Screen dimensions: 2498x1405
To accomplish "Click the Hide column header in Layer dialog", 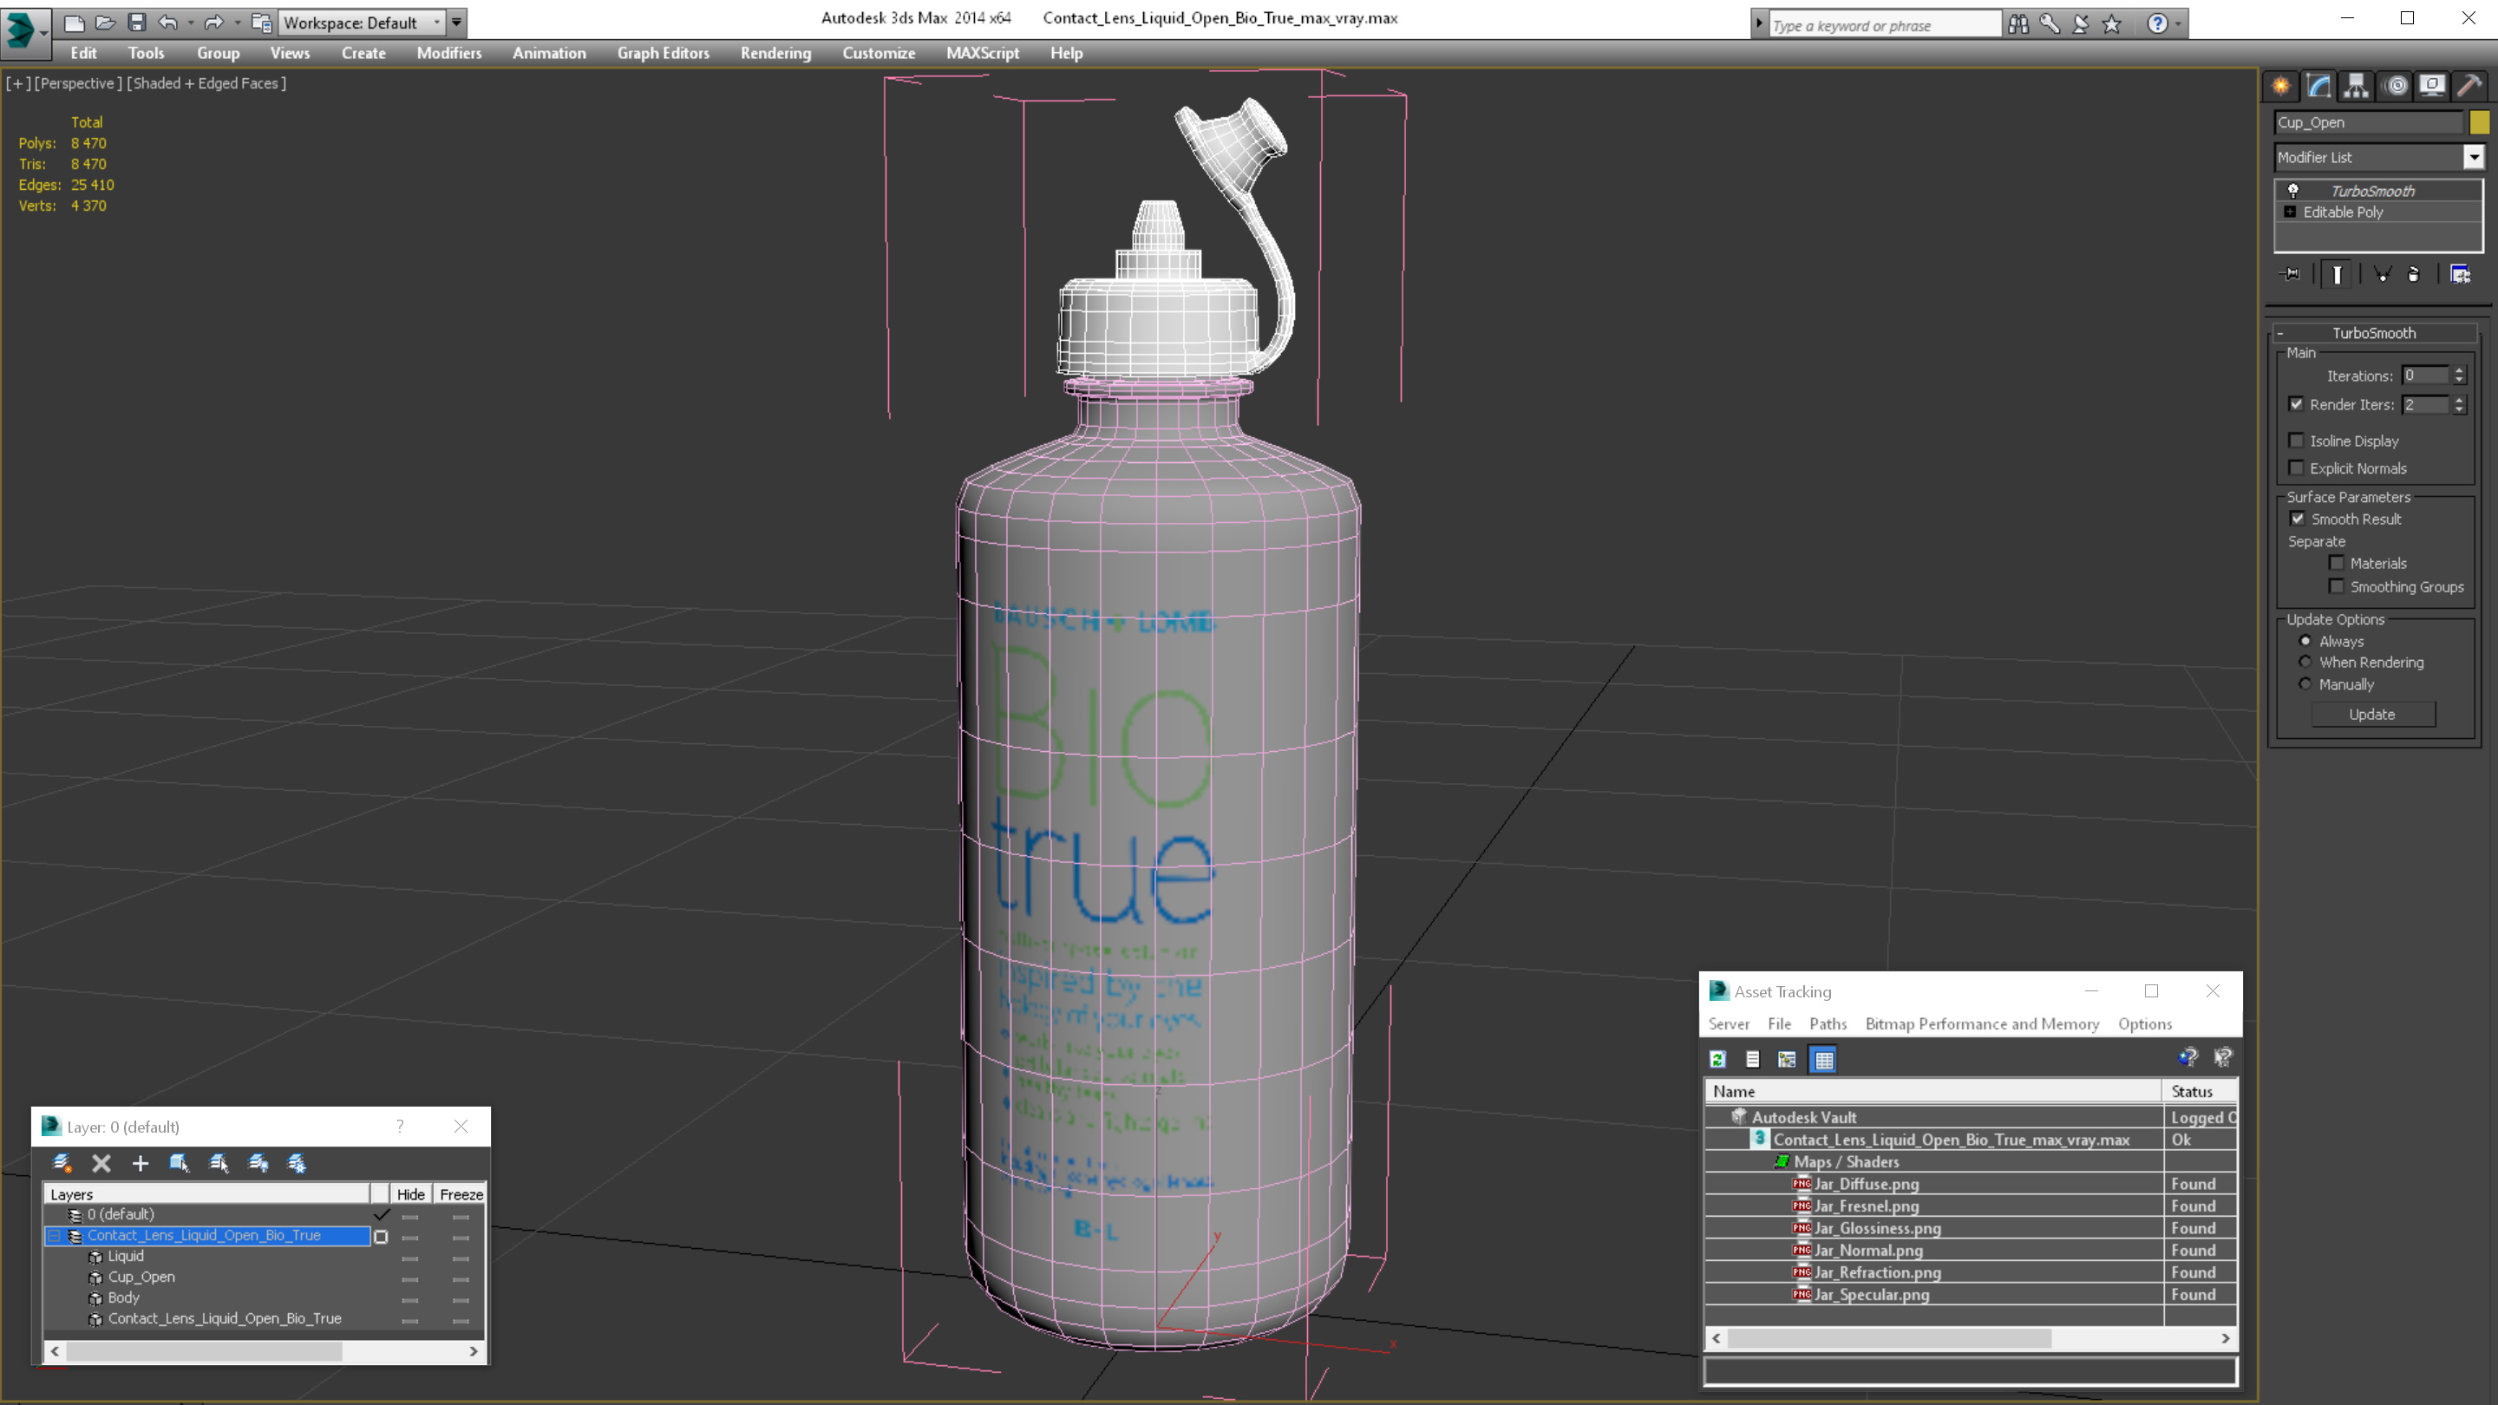I will [410, 1193].
